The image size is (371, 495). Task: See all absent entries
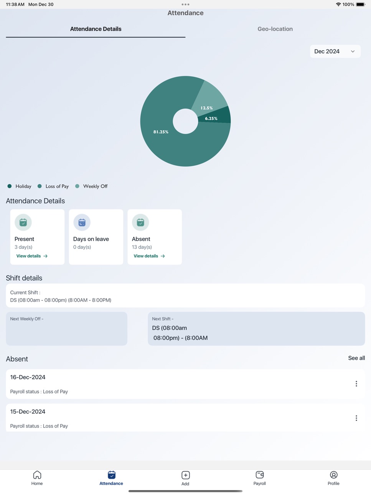[x=356, y=358]
